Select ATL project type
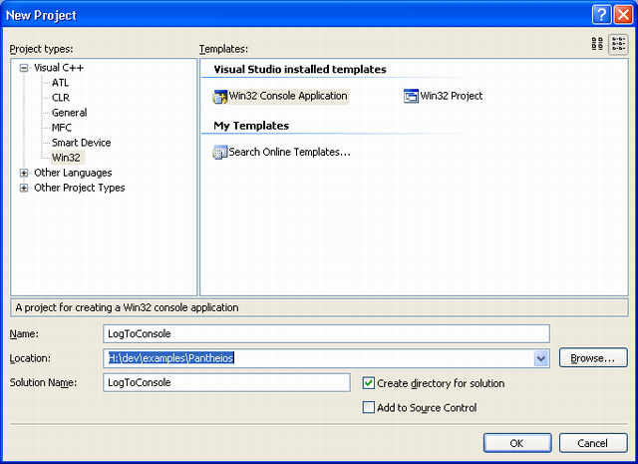 60,83
